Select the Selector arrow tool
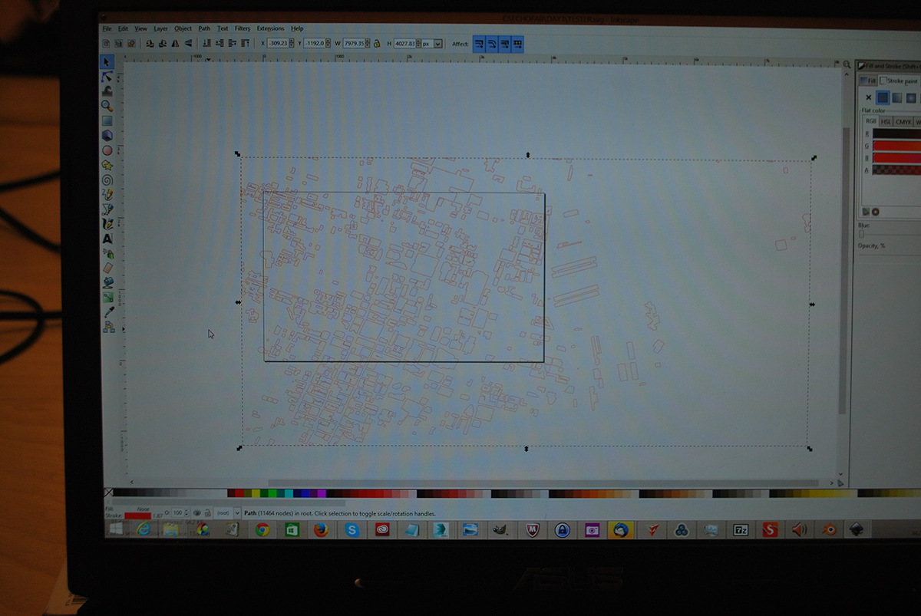921x616 pixels. [x=107, y=61]
